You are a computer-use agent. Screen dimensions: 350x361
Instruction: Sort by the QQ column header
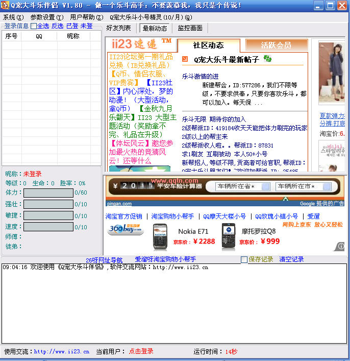(39, 36)
